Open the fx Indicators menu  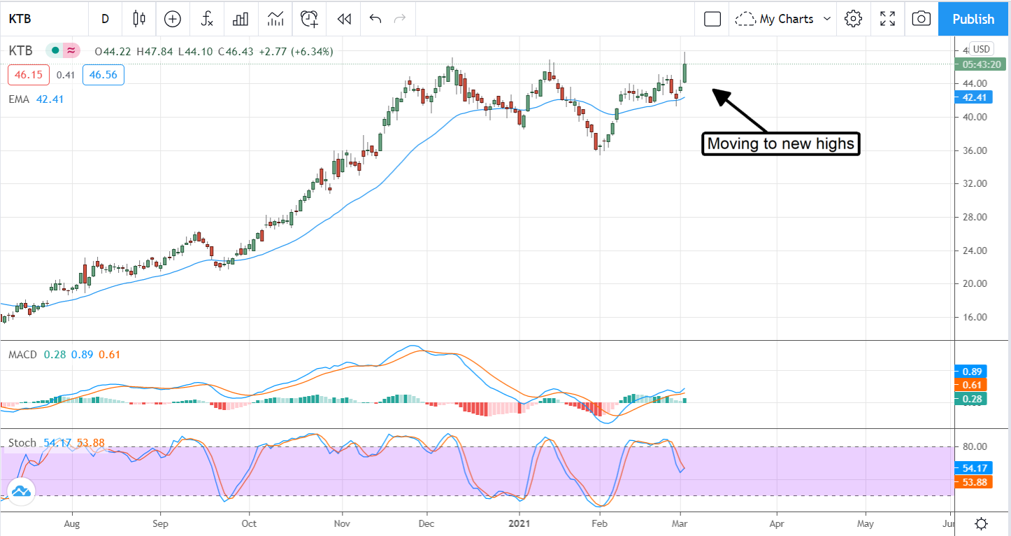click(207, 19)
